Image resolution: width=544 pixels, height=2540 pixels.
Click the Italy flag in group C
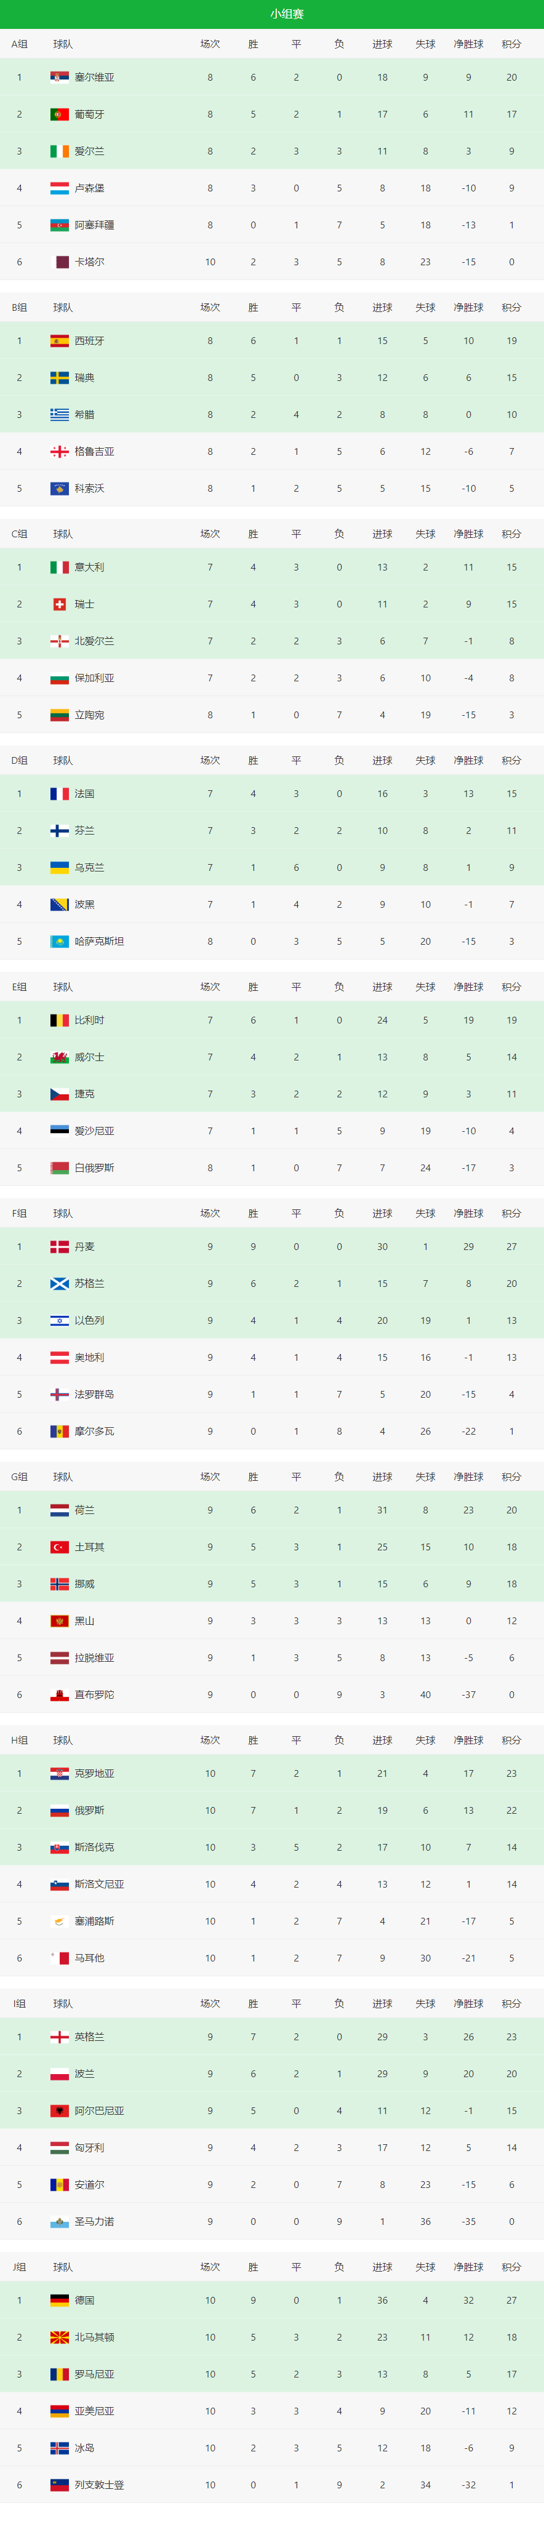tap(59, 567)
